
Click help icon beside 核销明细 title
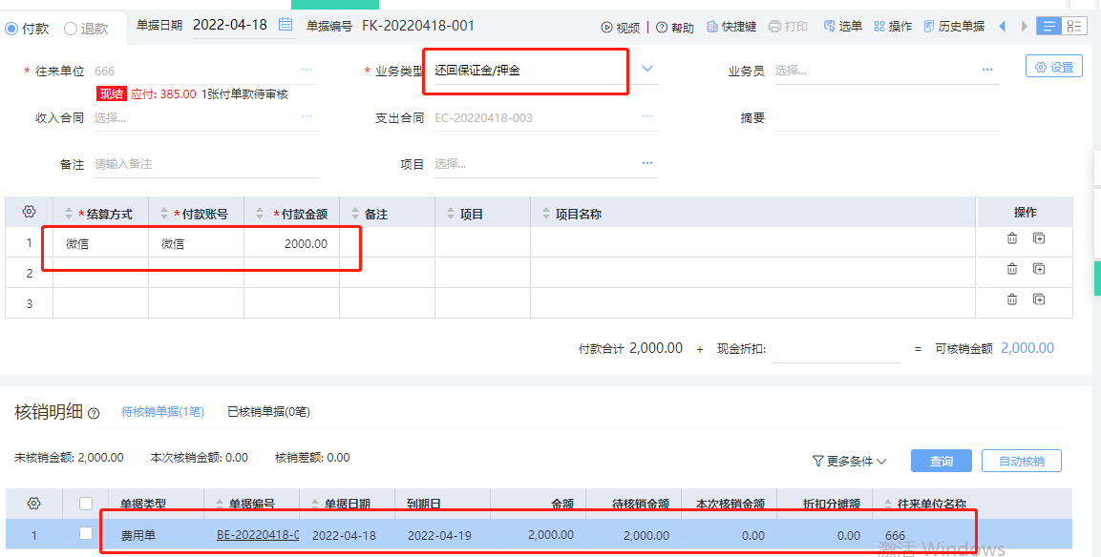pyautogui.click(x=94, y=414)
